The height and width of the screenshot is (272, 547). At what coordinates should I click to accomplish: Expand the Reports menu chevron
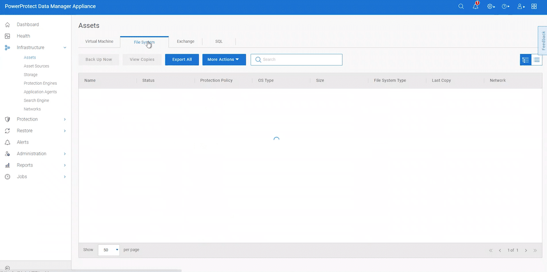click(x=65, y=165)
